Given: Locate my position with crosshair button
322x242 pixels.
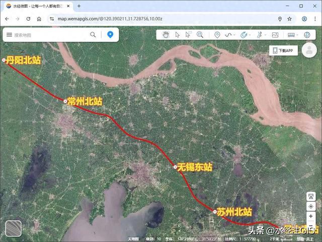Looking at the screenshot, I should coord(311,206).
